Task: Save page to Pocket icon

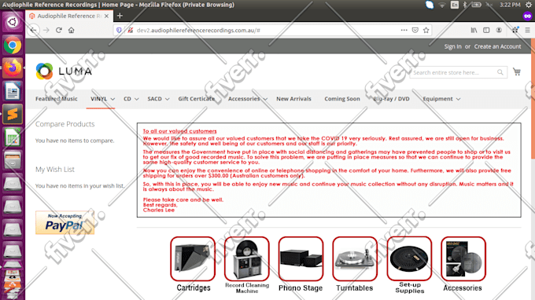Action: tap(415, 31)
